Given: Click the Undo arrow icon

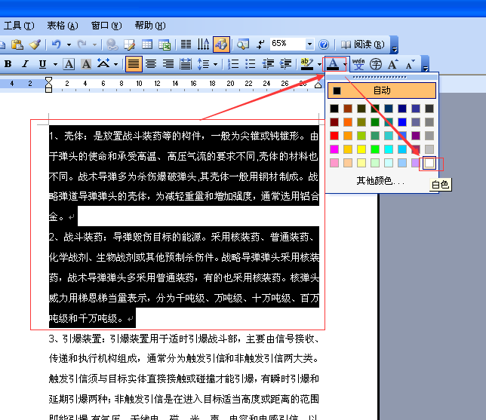Looking at the screenshot, I should click(57, 44).
